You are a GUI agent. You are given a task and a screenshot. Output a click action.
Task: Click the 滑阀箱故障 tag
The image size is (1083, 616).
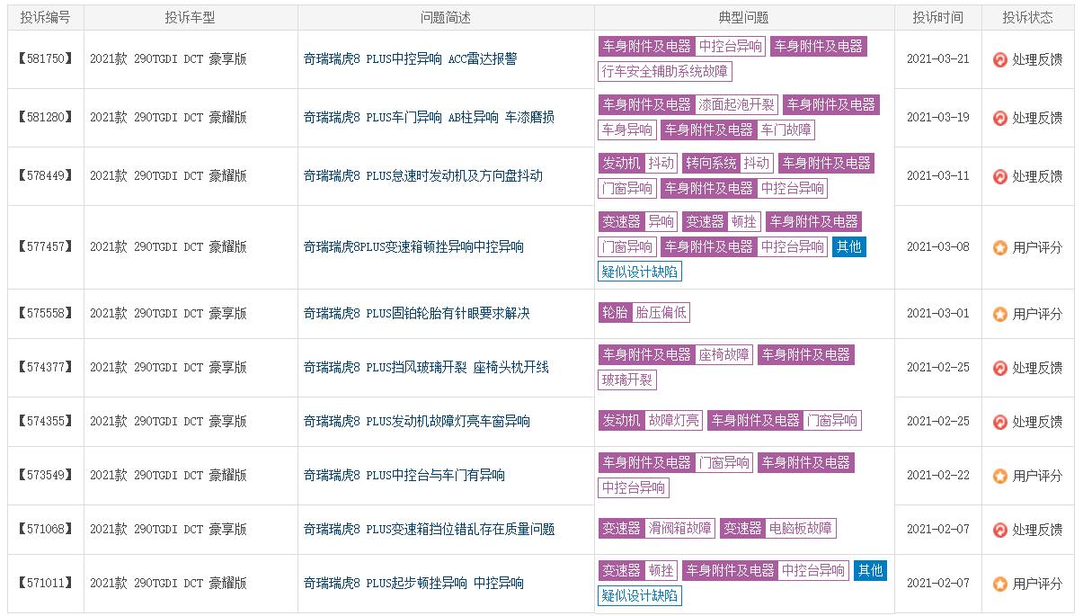pyautogui.click(x=680, y=528)
